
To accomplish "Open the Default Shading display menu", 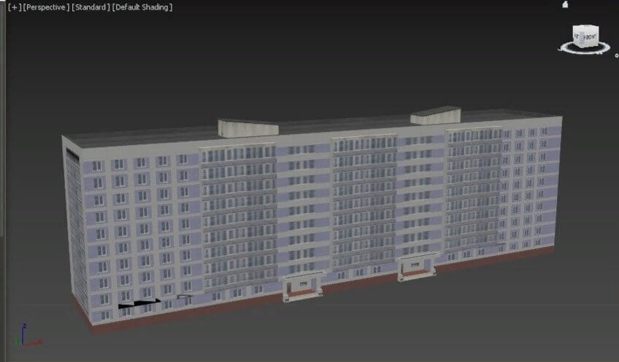I will 142,7.
